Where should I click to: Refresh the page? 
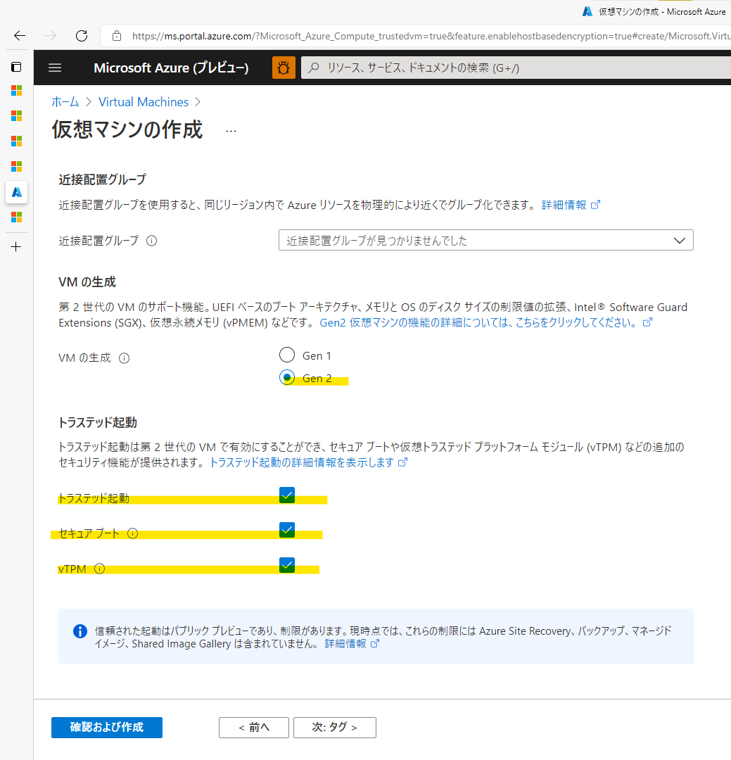tap(81, 35)
